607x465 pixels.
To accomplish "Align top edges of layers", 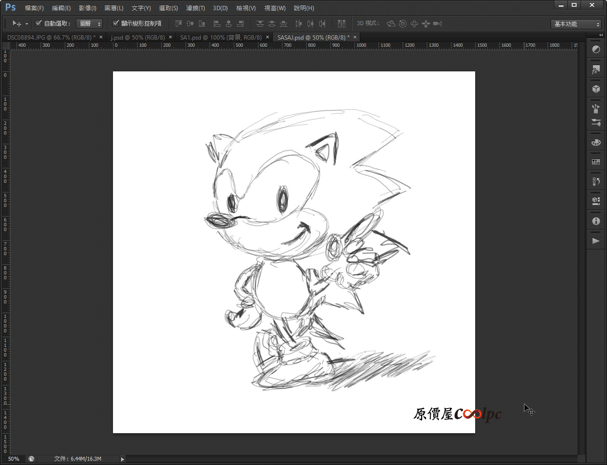I will (x=179, y=23).
